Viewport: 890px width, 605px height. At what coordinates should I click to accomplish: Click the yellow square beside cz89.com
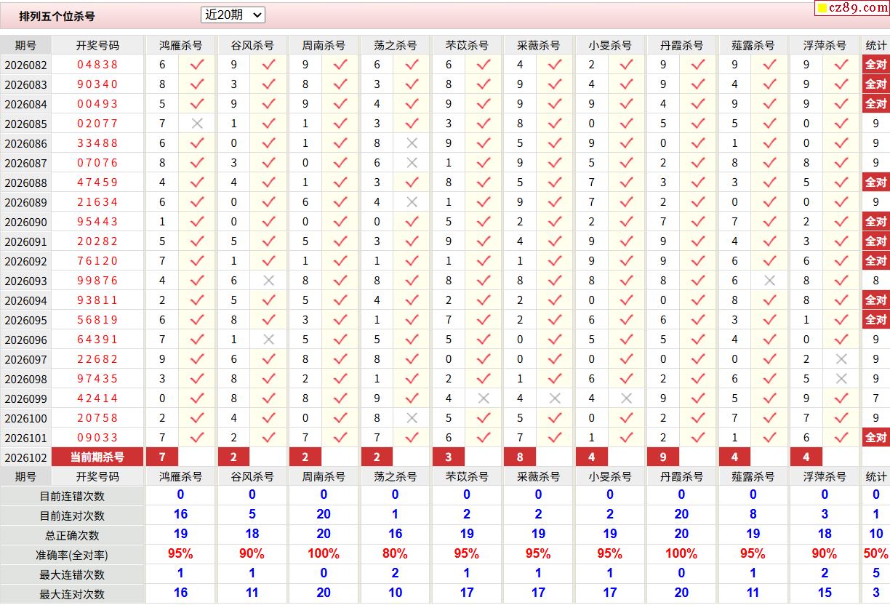[x=822, y=9]
